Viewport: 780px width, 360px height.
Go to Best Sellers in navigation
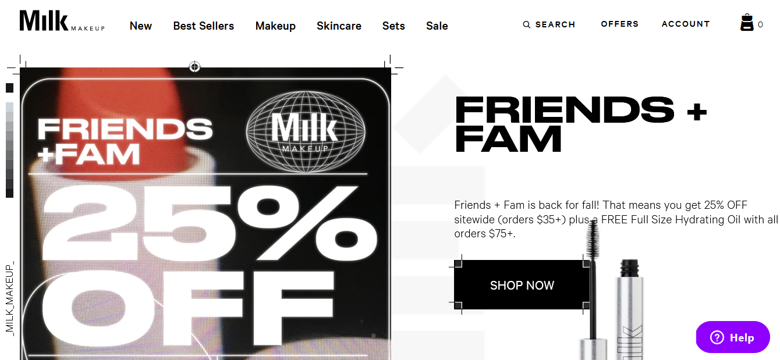[204, 26]
